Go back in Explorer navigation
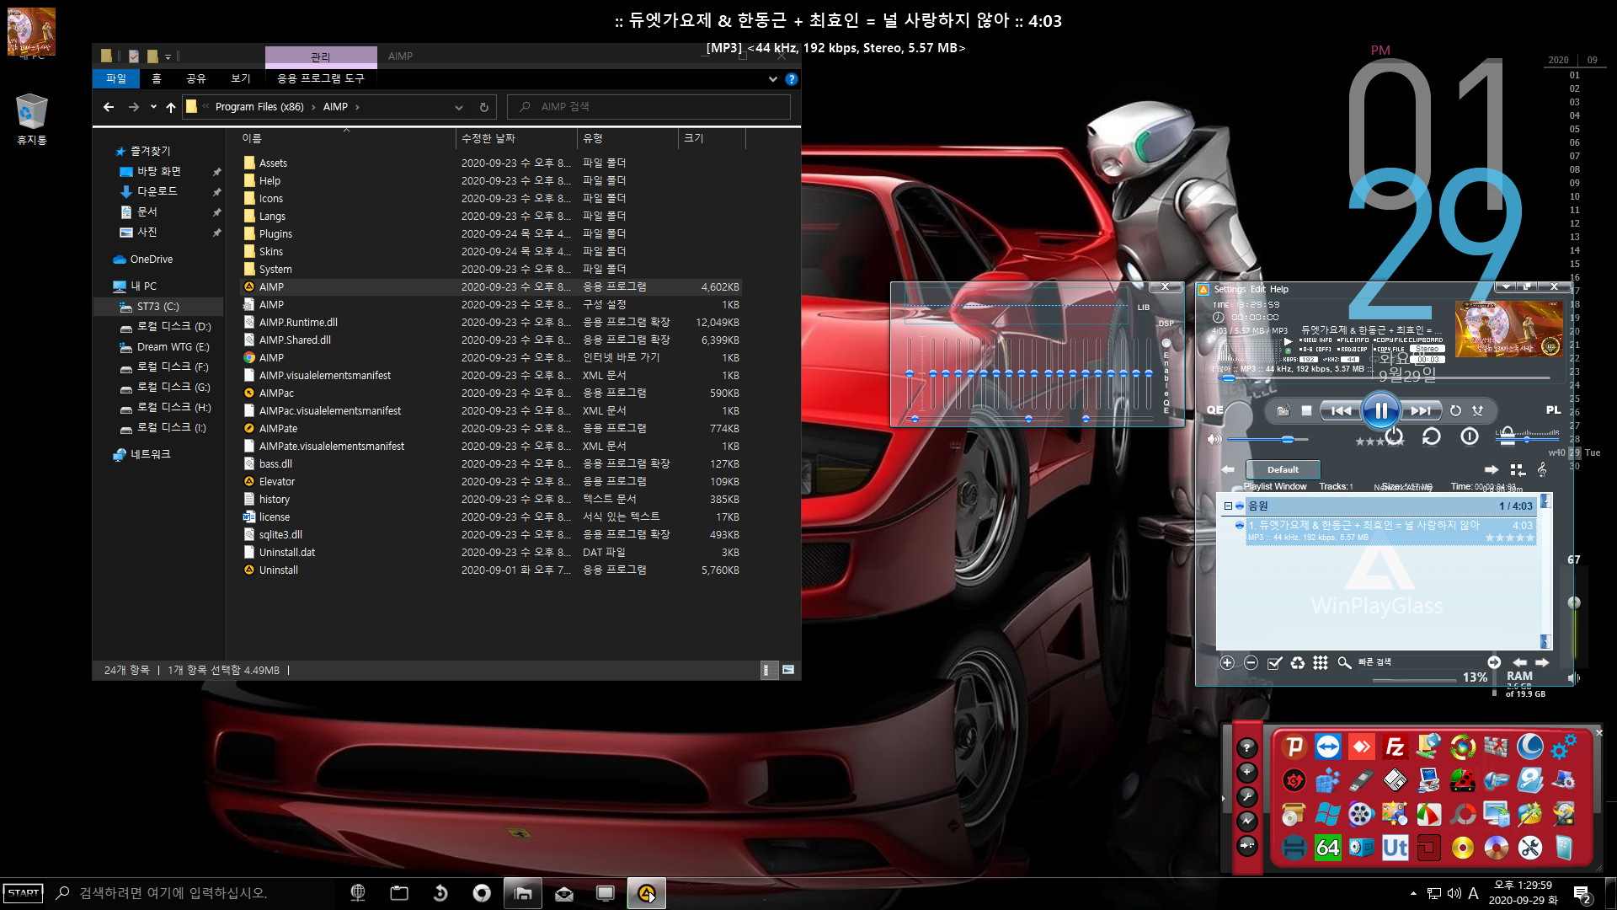Viewport: 1617px width, 910px height. (x=109, y=107)
